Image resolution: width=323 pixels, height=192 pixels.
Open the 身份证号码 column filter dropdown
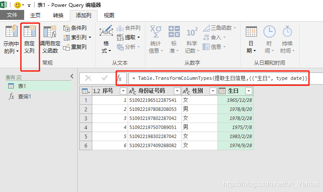[177, 91]
